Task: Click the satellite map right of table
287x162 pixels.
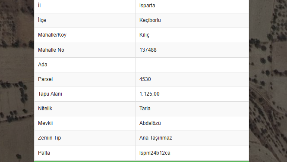Action: coord(268,81)
